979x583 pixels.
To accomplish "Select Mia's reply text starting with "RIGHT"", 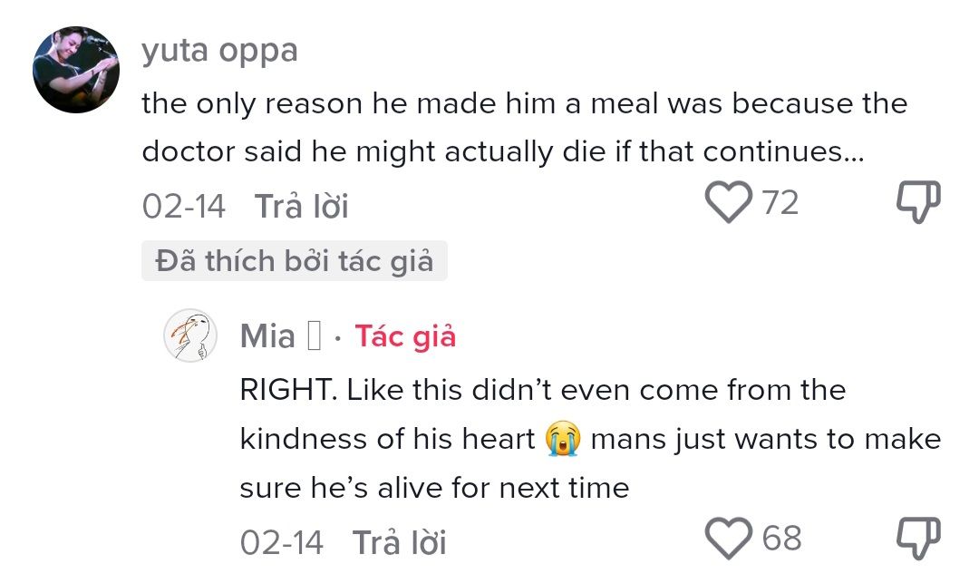I will [x=589, y=440].
